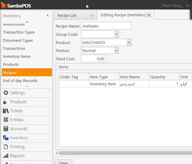
Task: Click the Item Type column header
Action: pyautogui.click(x=104, y=77)
